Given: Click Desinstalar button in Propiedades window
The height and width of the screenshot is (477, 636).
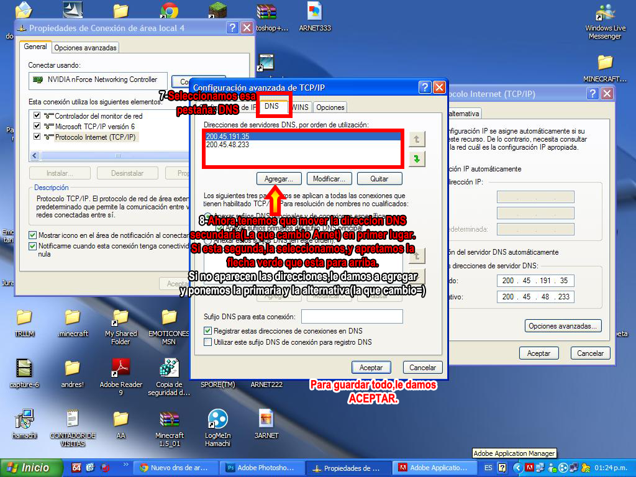Looking at the screenshot, I should pyautogui.click(x=127, y=173).
